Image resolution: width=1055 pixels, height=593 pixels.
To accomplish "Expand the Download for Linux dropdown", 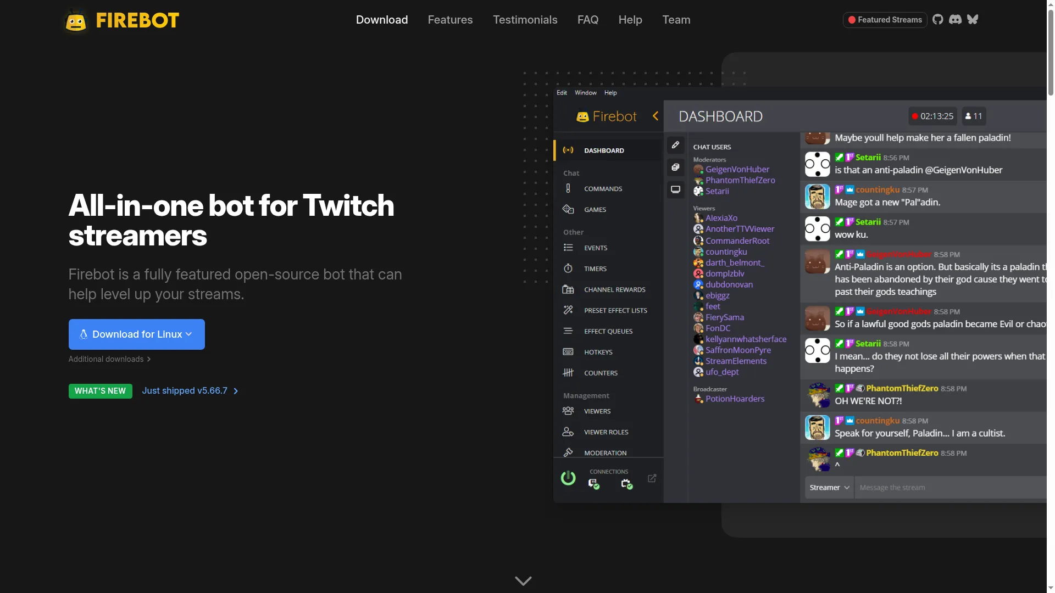I will pyautogui.click(x=137, y=334).
